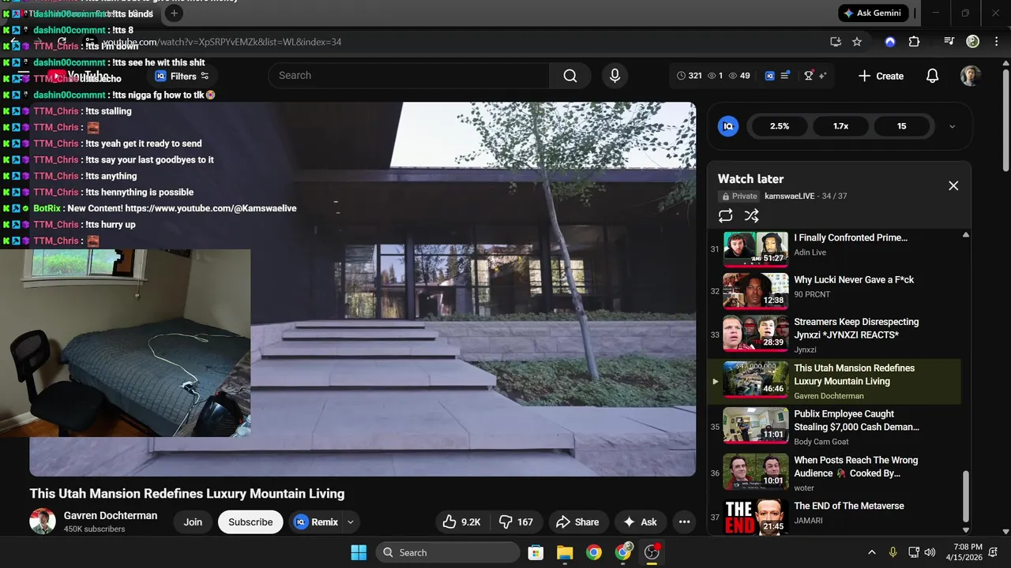Open the YouTube account avatar menu
Viewport: 1011px width, 568px height.
point(971,76)
